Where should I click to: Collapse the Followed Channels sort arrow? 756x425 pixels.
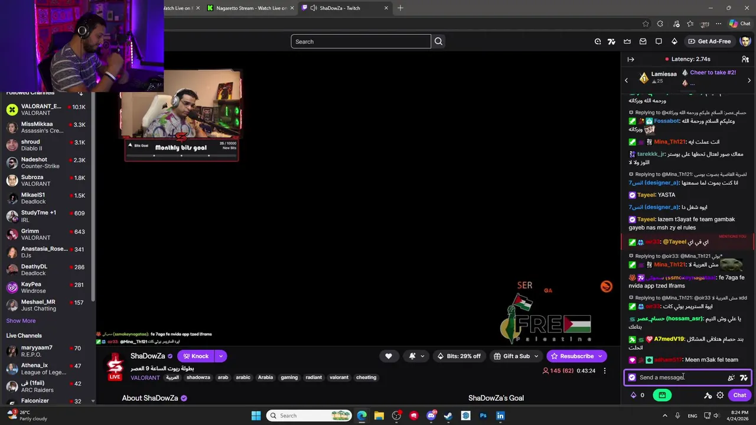click(x=80, y=93)
